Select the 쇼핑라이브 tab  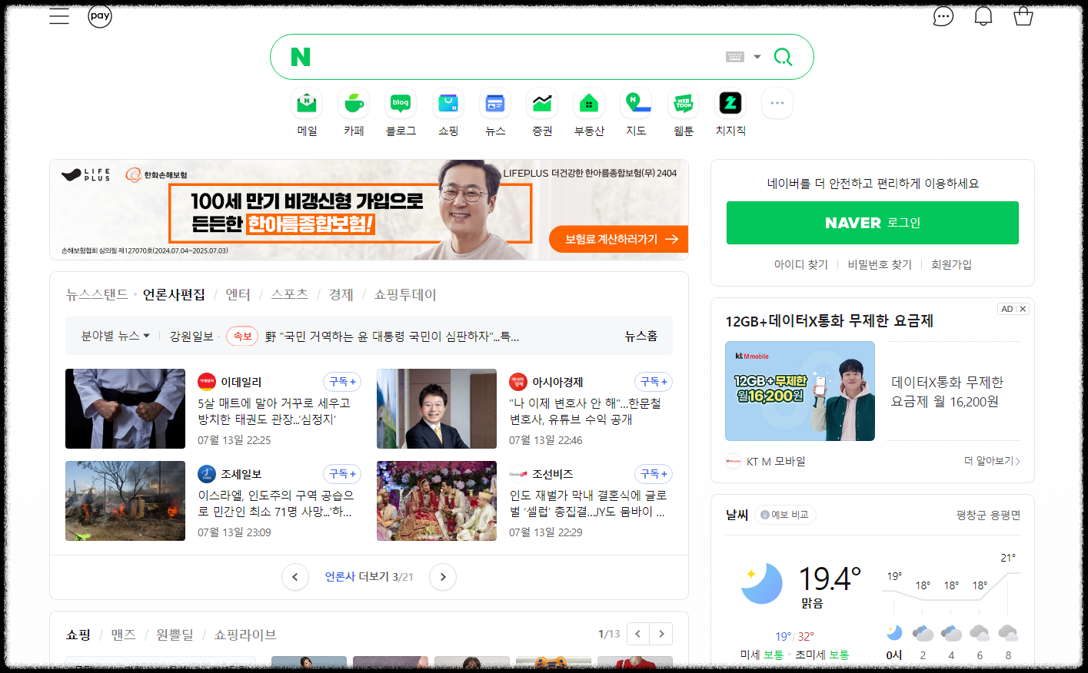245,635
